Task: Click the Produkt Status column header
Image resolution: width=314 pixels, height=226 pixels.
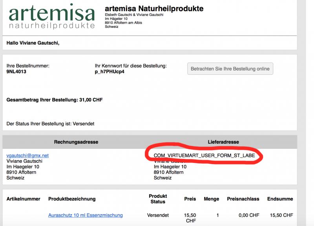Action: [158, 199]
